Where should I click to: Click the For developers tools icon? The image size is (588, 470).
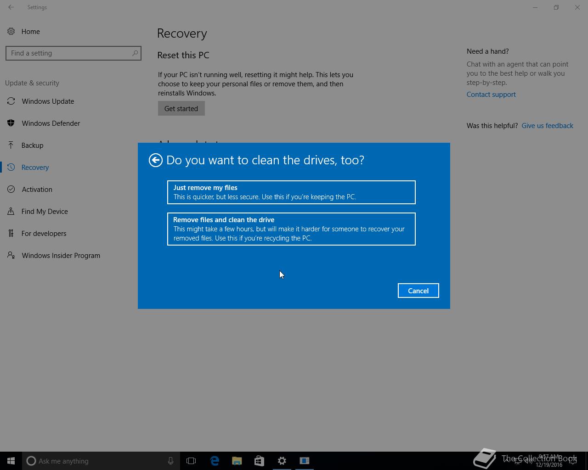coord(11,233)
